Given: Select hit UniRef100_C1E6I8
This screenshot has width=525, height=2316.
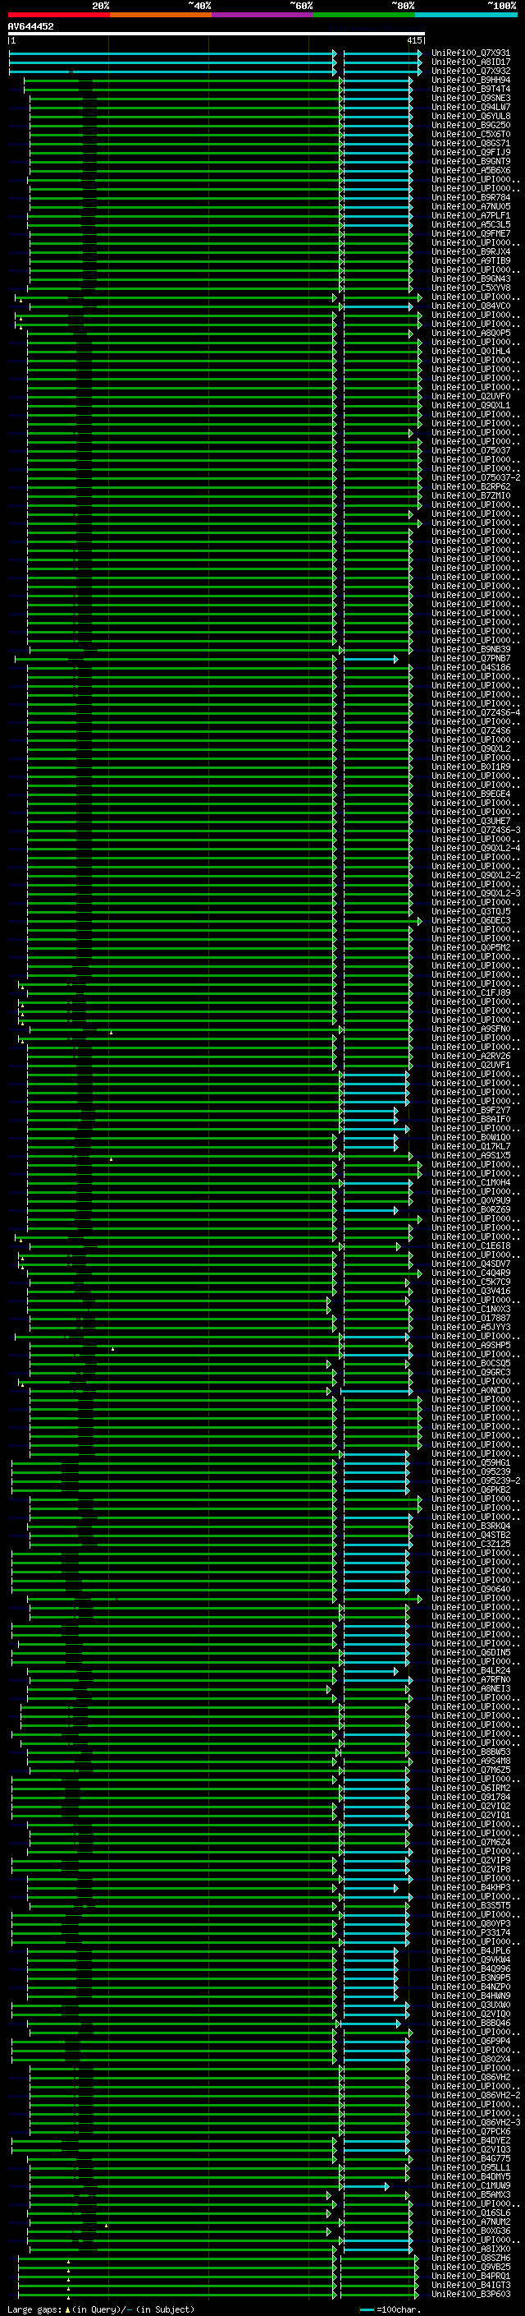Looking at the screenshot, I should pos(471,1246).
